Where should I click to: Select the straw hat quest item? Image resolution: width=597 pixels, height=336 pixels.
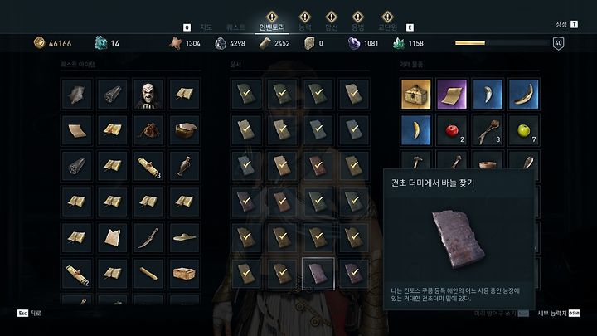184,237
